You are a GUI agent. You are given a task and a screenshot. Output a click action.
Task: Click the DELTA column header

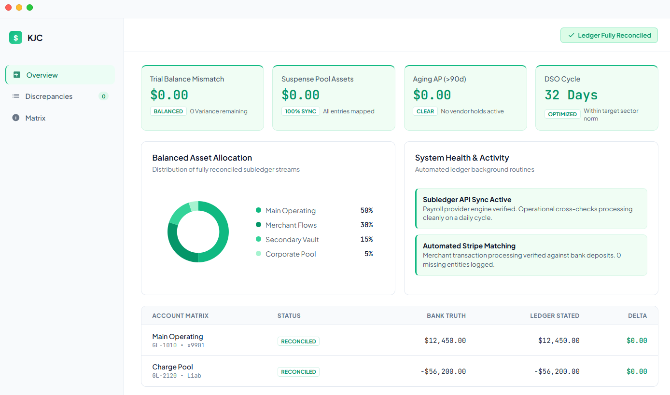tap(637, 316)
